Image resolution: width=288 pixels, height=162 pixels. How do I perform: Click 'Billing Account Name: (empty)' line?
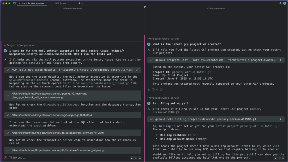tap(184, 139)
